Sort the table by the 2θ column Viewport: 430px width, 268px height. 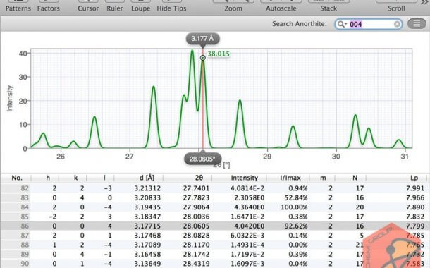coord(199,178)
